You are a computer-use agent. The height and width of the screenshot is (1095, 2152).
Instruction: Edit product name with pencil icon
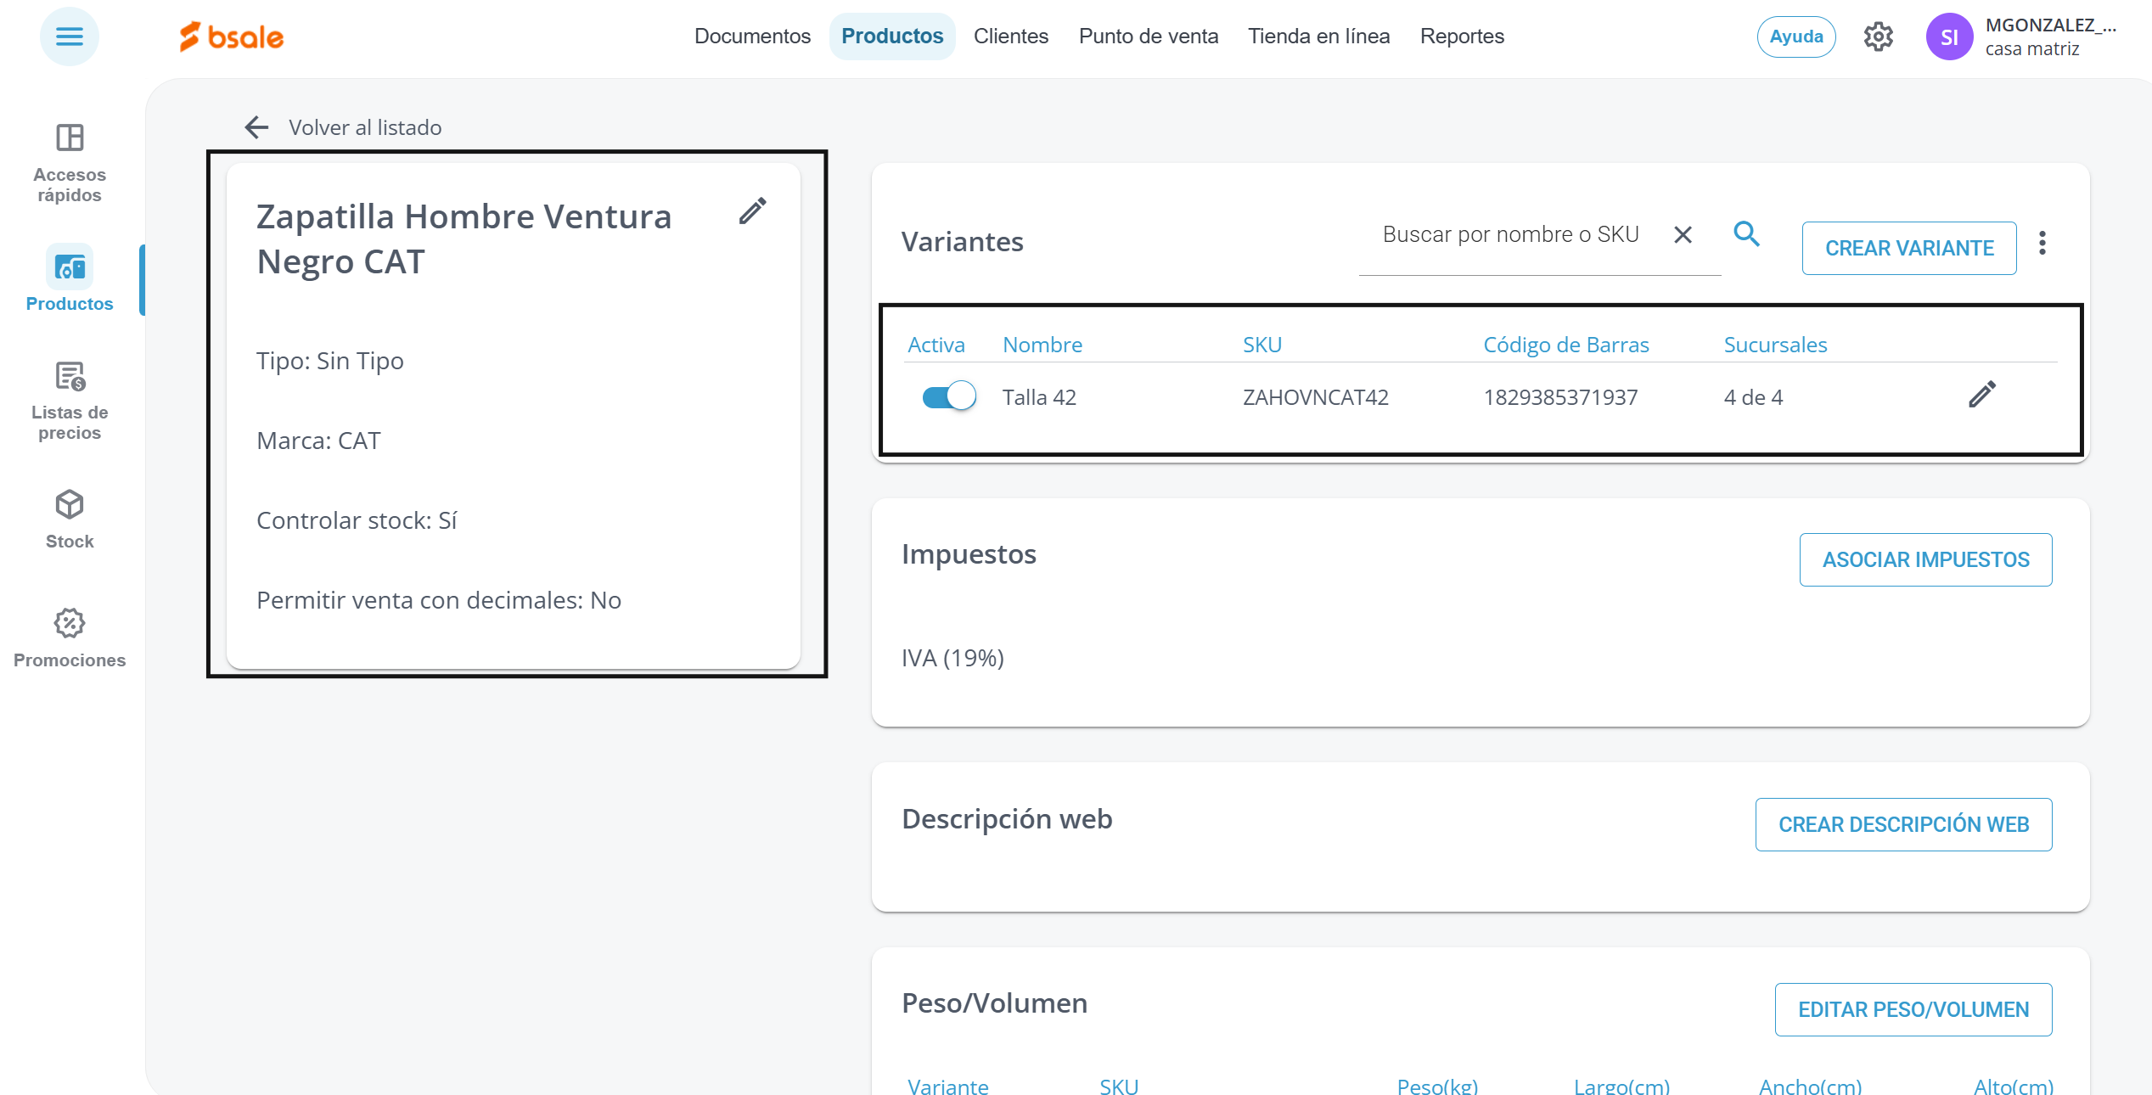tap(752, 211)
